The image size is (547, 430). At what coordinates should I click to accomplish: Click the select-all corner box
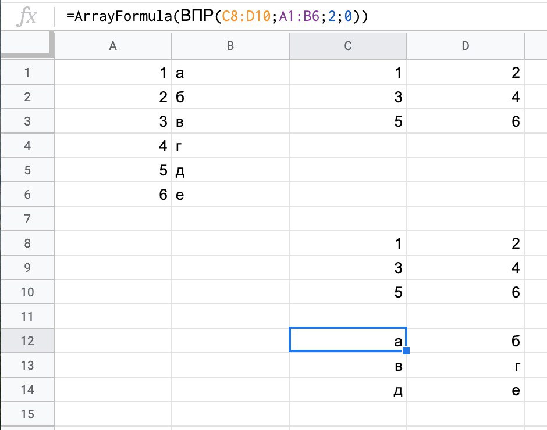[x=27, y=44]
